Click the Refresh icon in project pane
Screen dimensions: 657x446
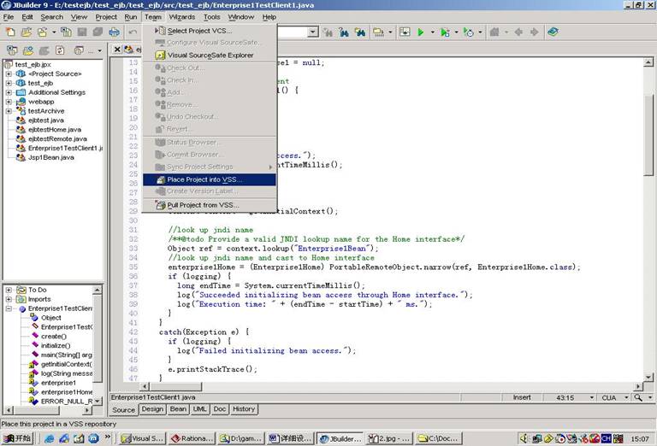coord(61,50)
